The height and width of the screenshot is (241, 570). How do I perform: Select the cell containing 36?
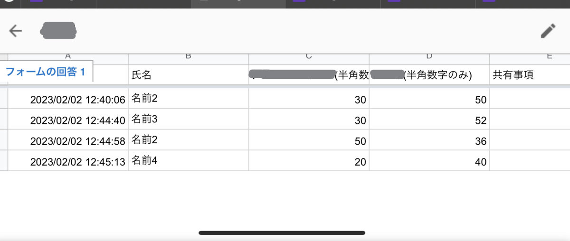(429, 140)
